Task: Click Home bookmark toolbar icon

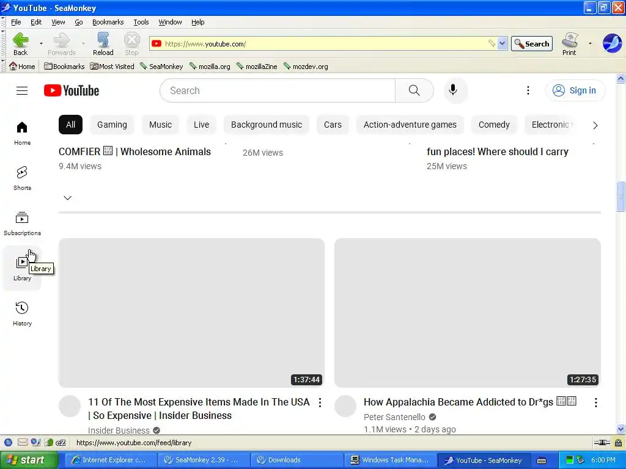Action: [x=22, y=66]
